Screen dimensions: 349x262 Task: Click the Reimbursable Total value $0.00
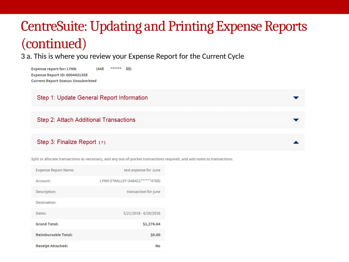155,235
